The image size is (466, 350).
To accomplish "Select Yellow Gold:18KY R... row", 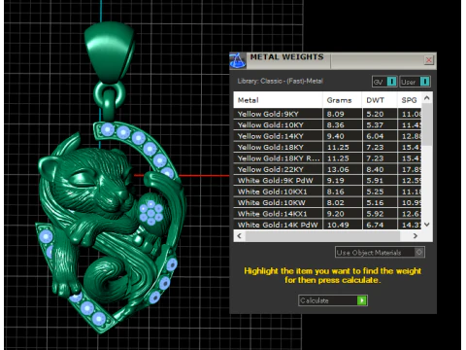I will click(x=327, y=158).
